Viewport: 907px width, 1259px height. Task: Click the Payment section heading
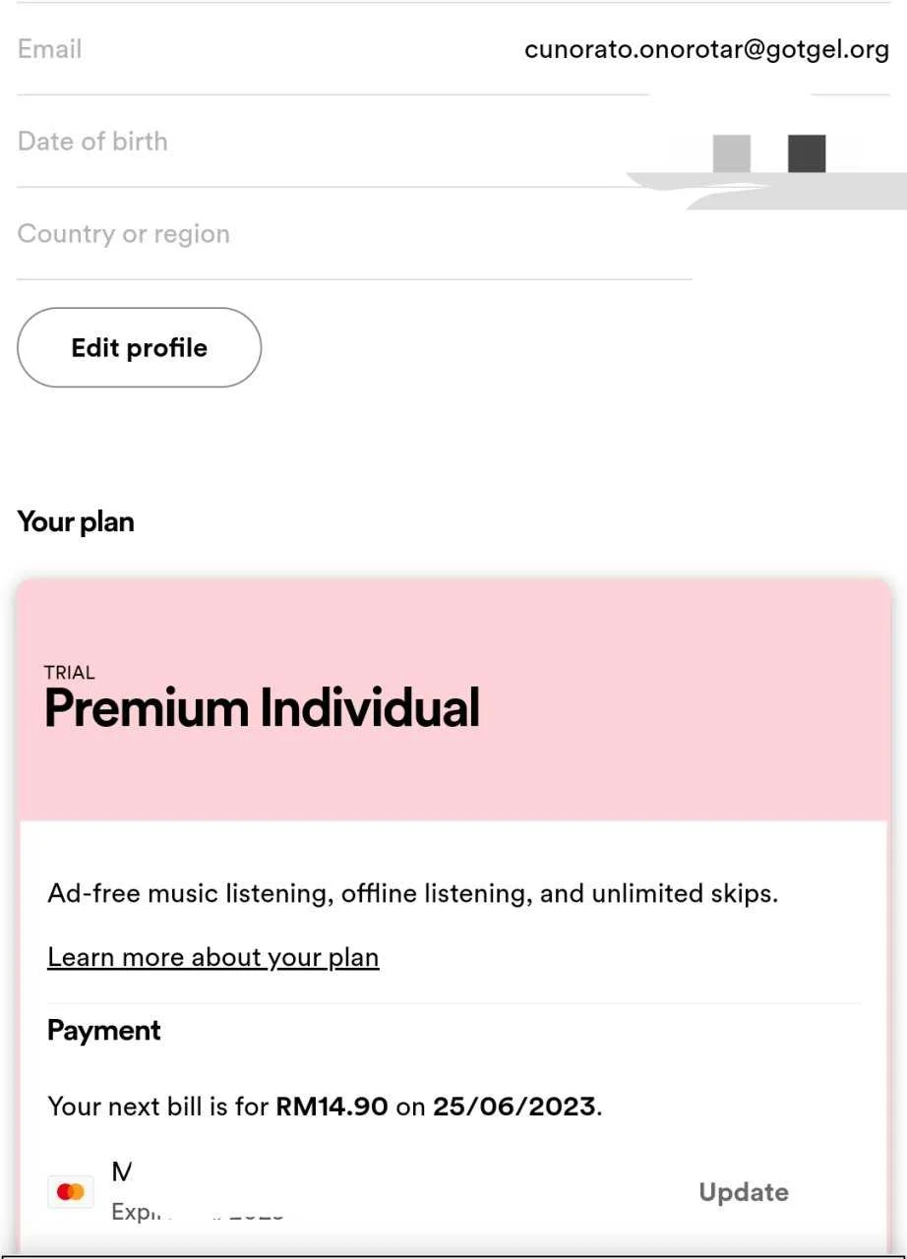(x=104, y=1031)
